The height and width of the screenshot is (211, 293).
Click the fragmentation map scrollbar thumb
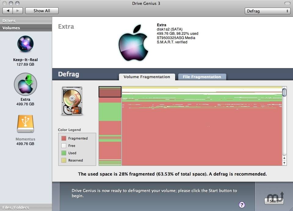(284, 92)
